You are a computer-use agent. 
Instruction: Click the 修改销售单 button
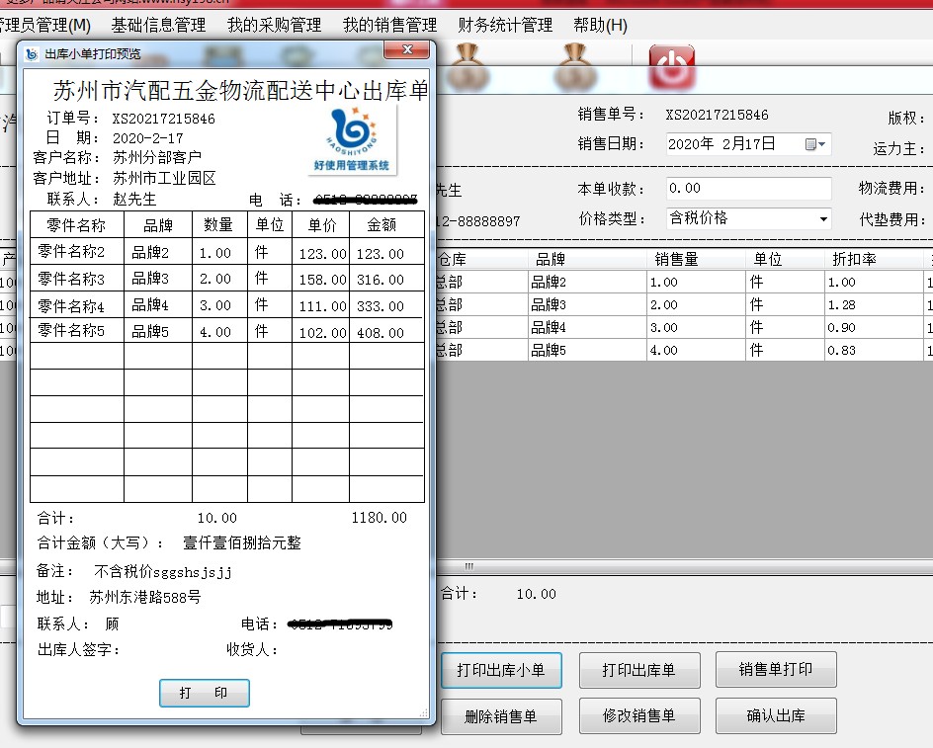pos(639,715)
